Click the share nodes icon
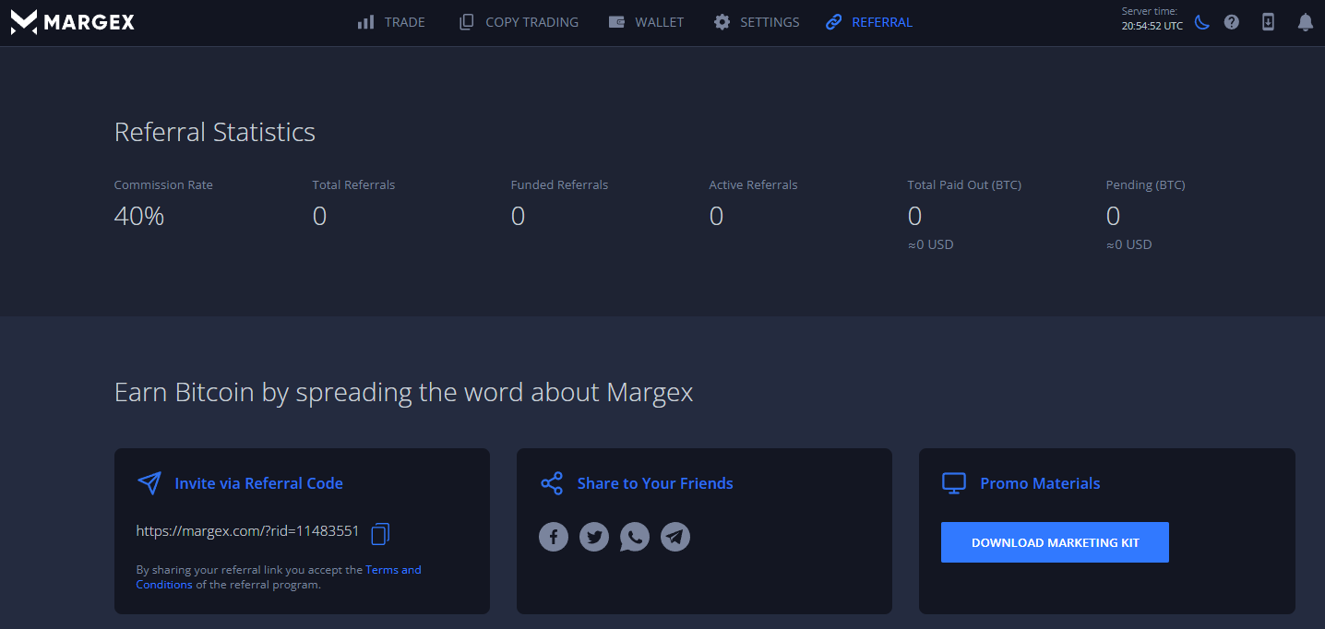Screen dimensions: 1325x629 [552, 483]
